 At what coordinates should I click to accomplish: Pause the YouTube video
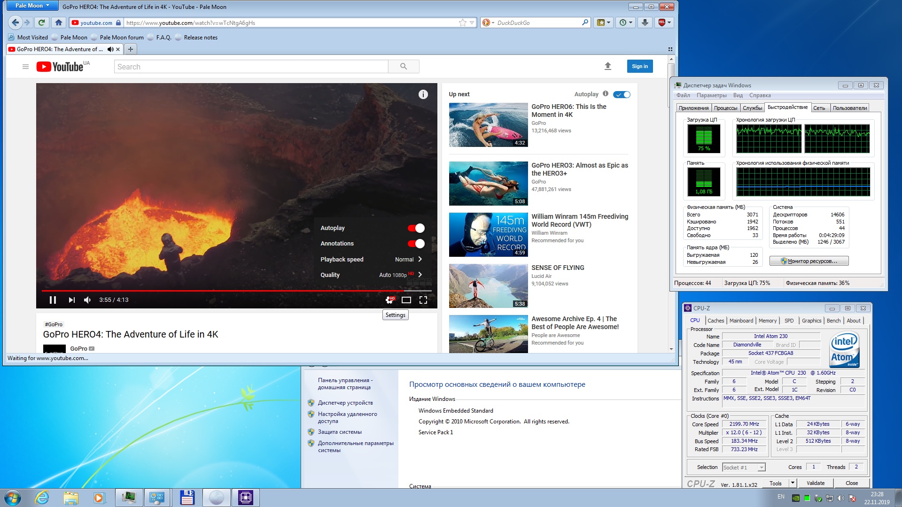coord(53,300)
